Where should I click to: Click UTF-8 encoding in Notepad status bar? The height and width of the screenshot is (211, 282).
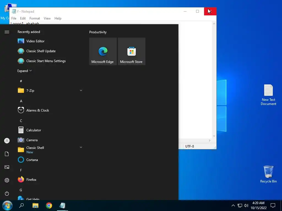(x=189, y=146)
